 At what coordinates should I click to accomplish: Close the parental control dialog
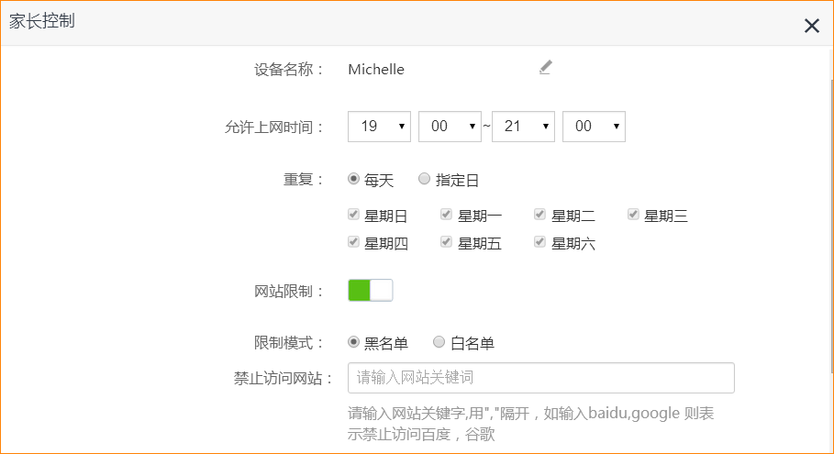pyautogui.click(x=812, y=26)
